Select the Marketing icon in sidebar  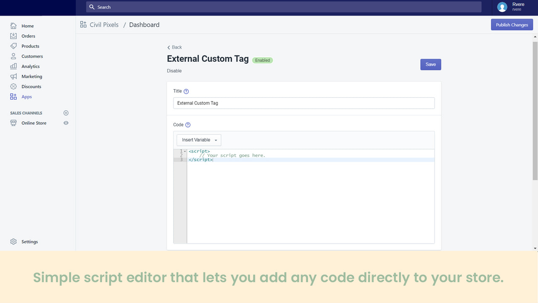(x=13, y=76)
